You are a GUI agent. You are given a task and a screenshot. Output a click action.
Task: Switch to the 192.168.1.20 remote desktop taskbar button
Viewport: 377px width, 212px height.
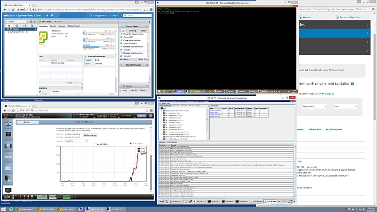[115, 209]
